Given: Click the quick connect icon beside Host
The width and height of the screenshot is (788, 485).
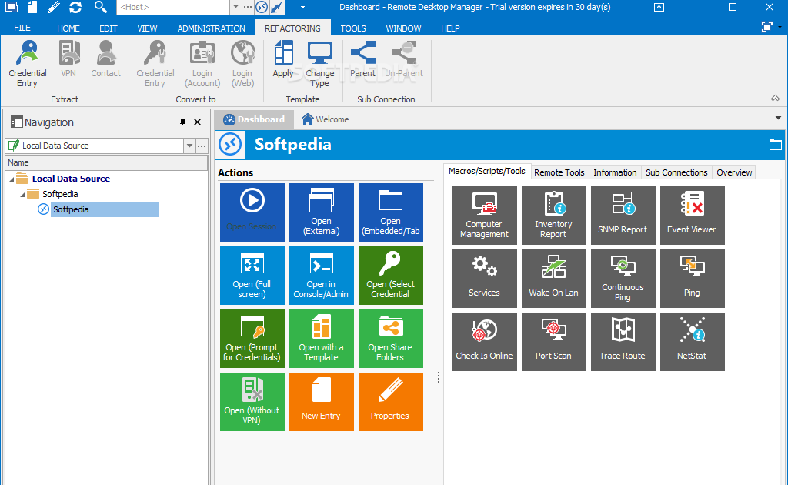Looking at the screenshot, I should coord(262,7).
